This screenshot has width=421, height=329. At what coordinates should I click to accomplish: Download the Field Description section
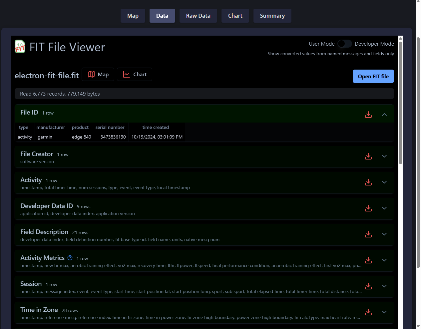(368, 234)
